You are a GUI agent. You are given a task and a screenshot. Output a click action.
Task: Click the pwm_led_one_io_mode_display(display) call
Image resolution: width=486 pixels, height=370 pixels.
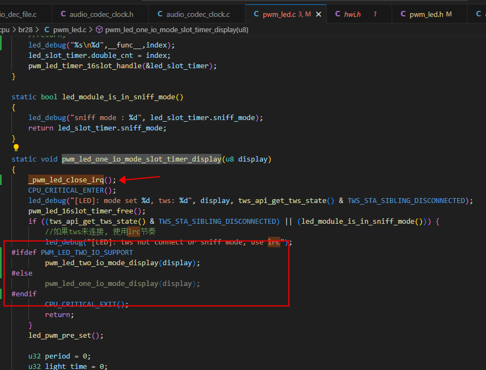(x=122, y=283)
